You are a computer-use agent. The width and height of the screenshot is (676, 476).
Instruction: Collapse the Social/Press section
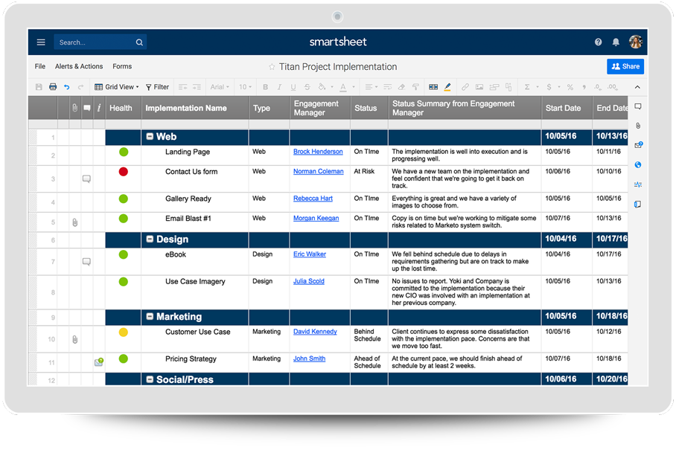pos(150,379)
